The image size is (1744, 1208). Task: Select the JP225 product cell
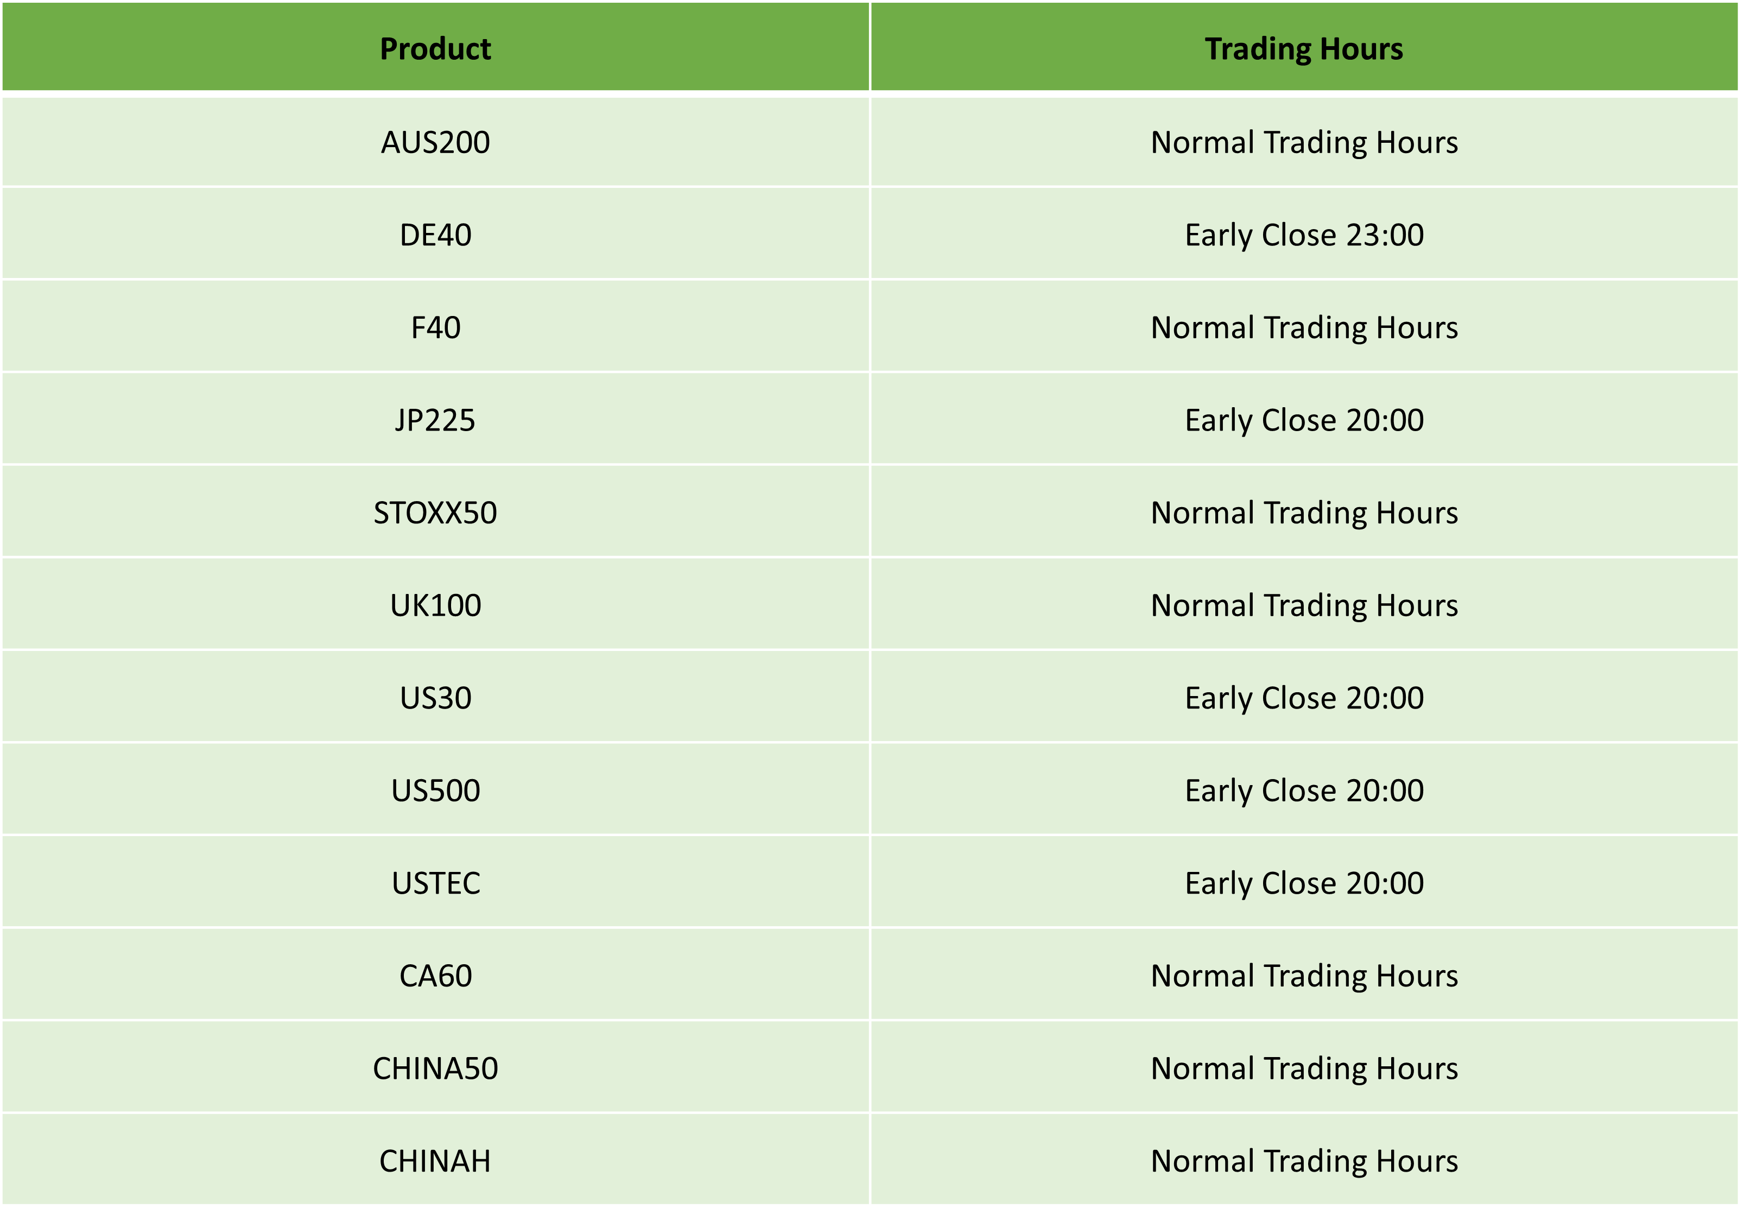(435, 419)
